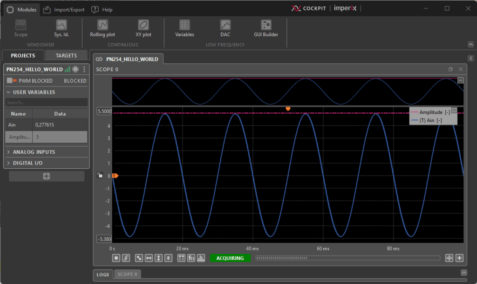Click the ACQUIRING status button
Screen dimensions: 477x284
(x=230, y=258)
